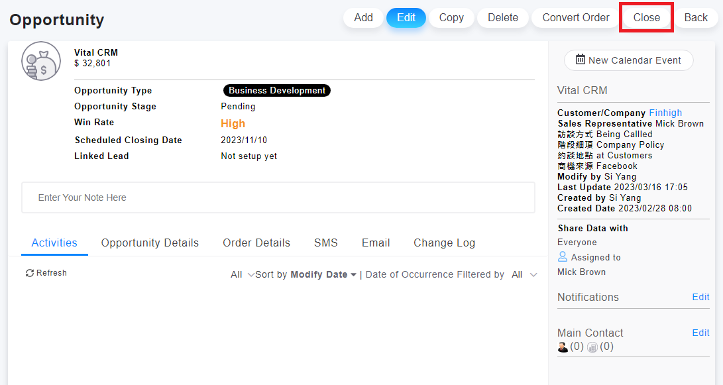Click the Main Contact company building icon
This screenshot has width=723, height=385.
592,347
